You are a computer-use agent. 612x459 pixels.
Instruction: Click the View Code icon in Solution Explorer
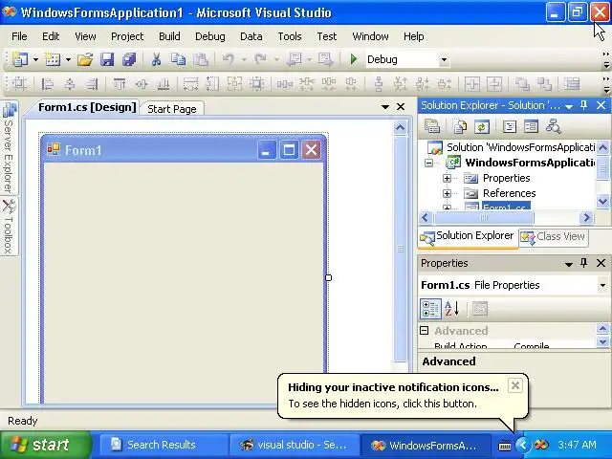510,126
